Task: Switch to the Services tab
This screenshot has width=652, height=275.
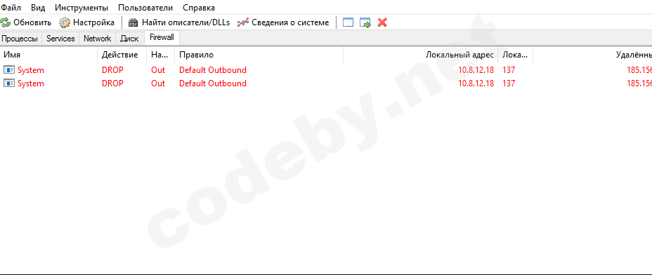Action: click(60, 39)
